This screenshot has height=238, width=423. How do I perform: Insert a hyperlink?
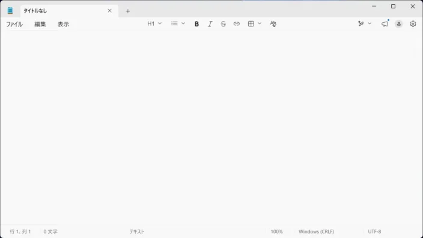pos(237,24)
